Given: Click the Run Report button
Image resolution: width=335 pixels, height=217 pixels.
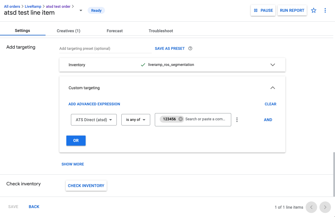Looking at the screenshot, I should click(x=292, y=10).
